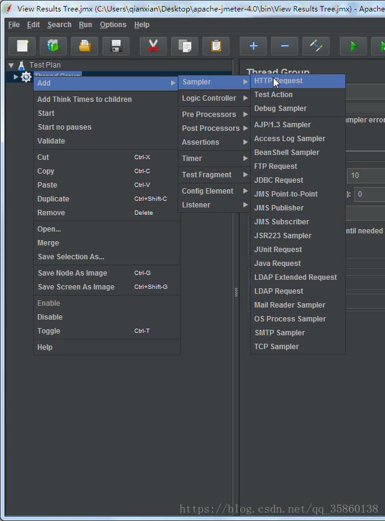Image resolution: width=385 pixels, height=521 pixels.
Task: Select TCP Sampler
Action: tap(298, 347)
